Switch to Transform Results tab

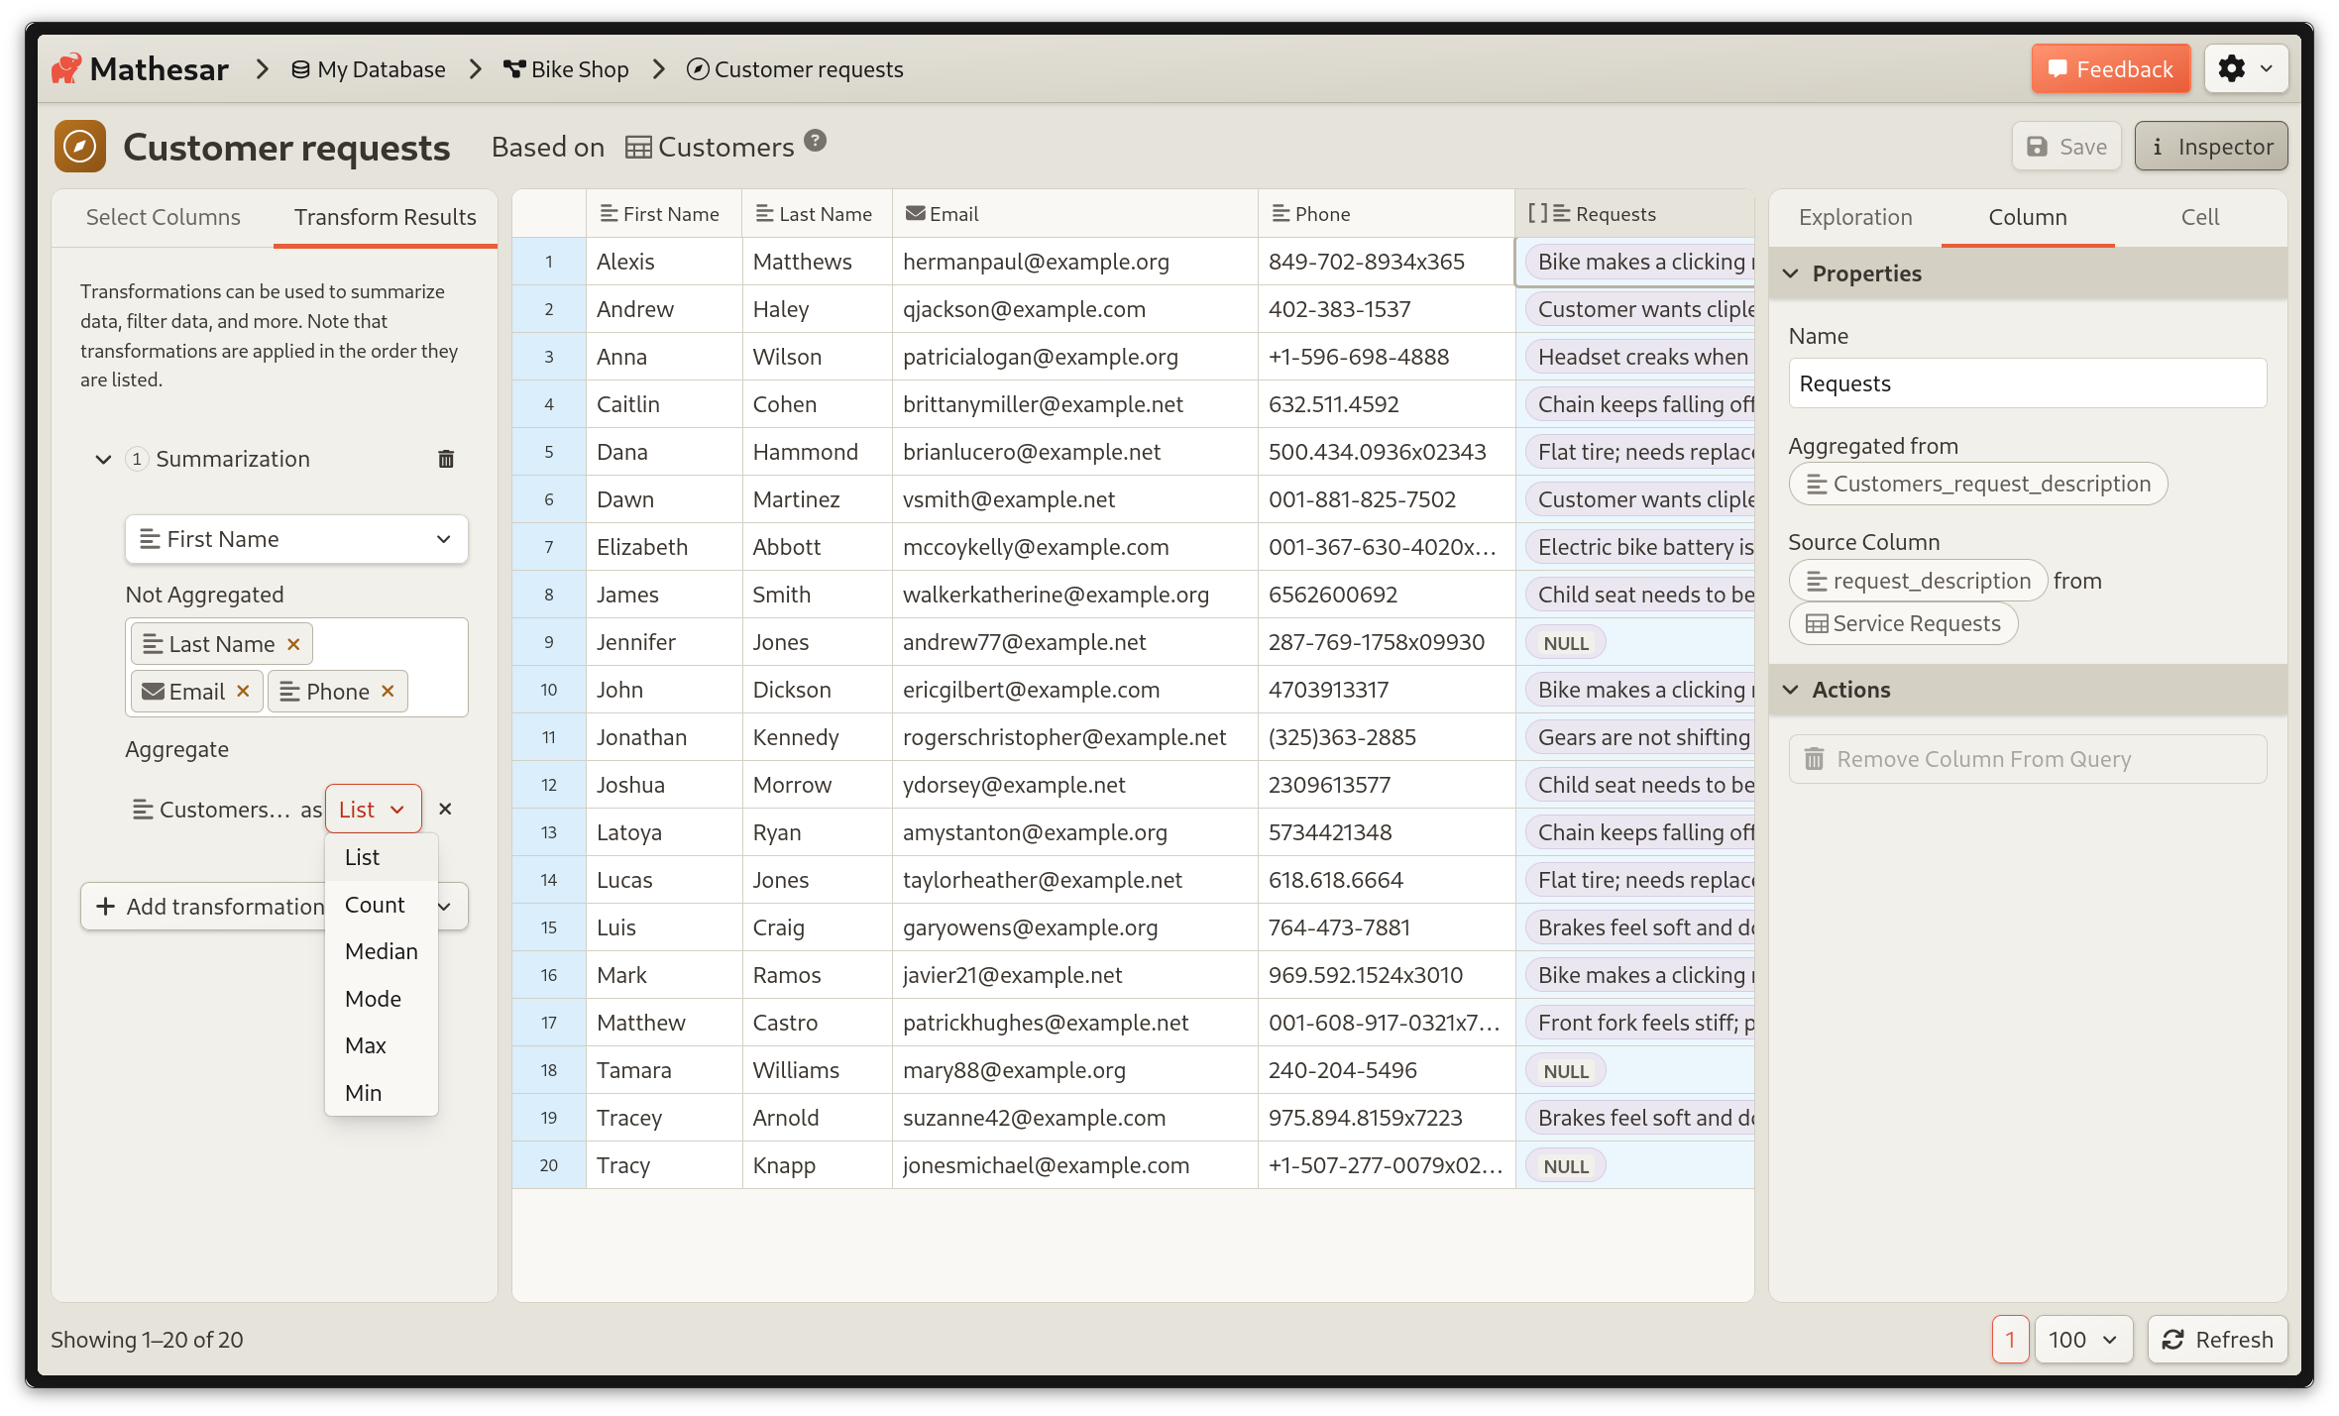click(x=385, y=217)
